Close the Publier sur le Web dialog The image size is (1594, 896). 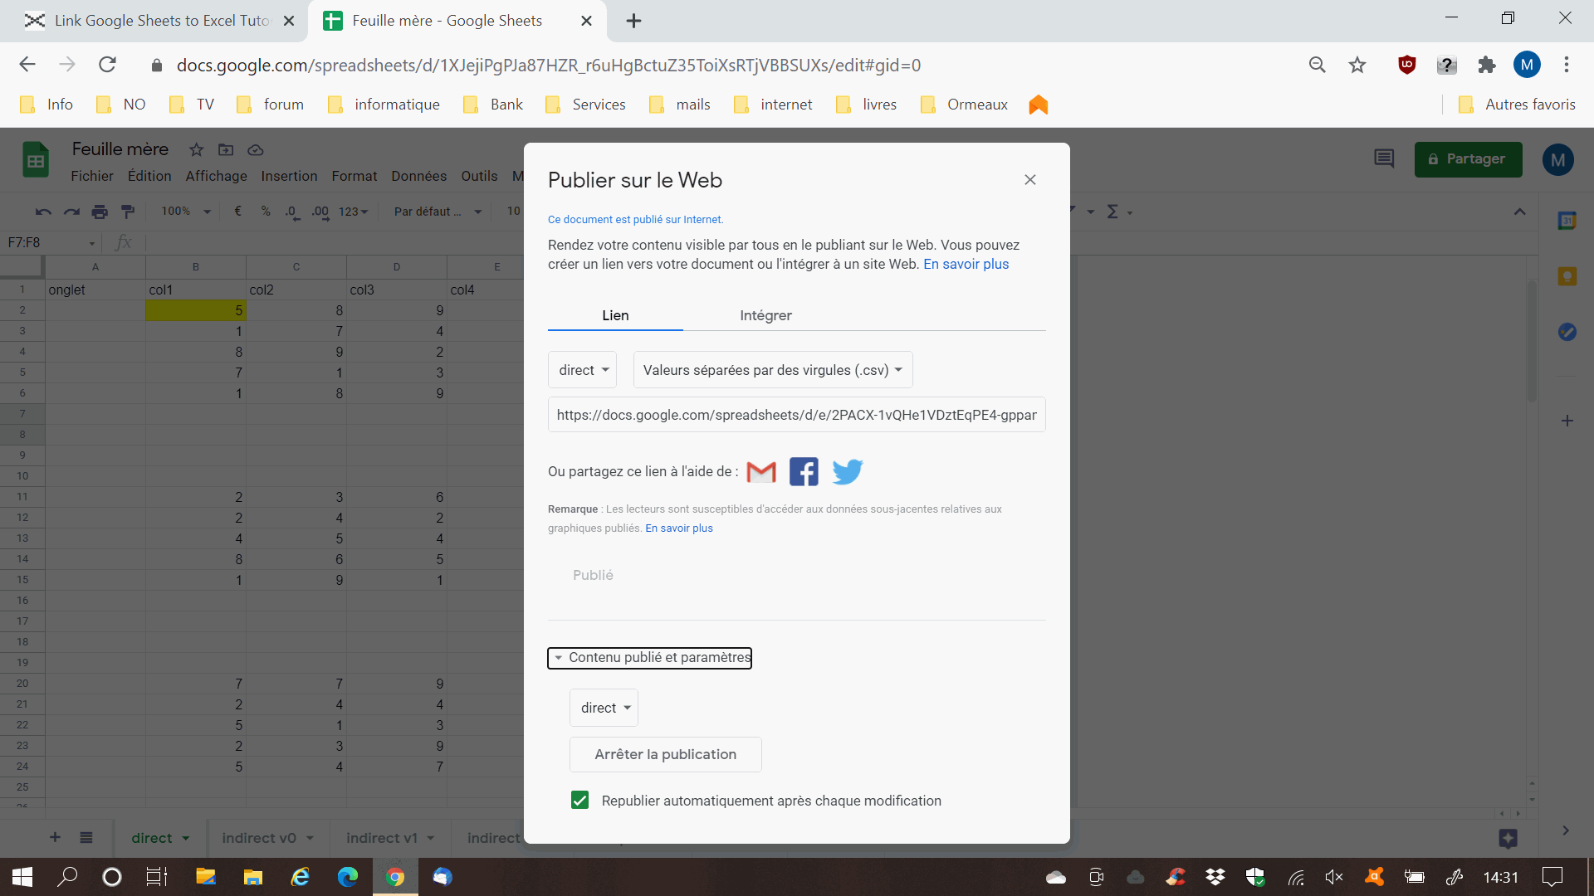click(1030, 180)
